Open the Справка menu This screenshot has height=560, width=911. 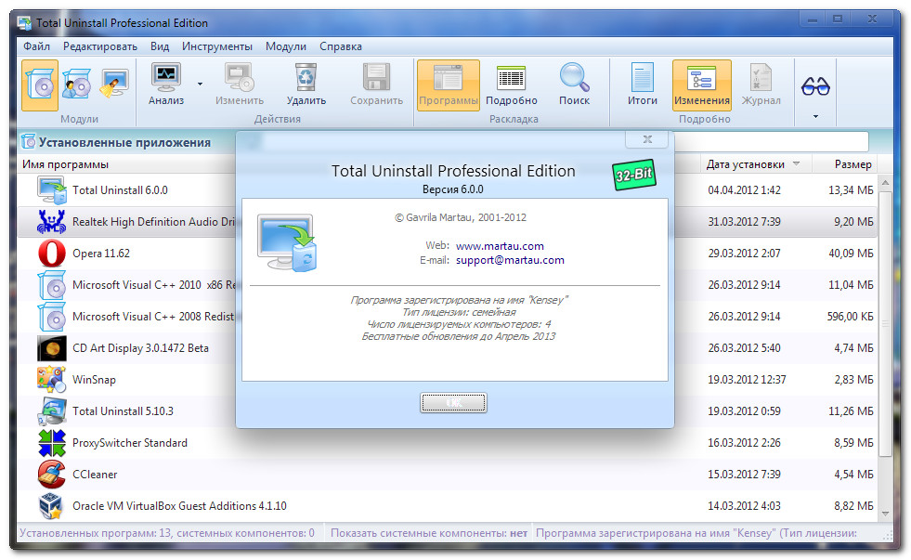coord(341,46)
